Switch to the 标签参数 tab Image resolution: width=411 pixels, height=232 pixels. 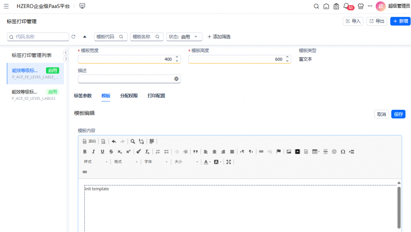pos(83,96)
